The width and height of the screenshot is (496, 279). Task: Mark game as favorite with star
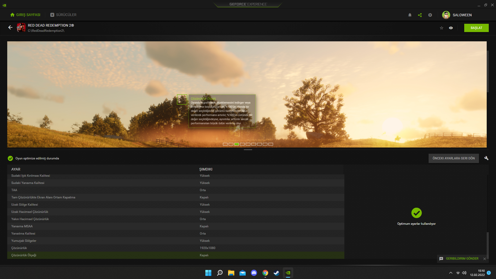pos(441,28)
